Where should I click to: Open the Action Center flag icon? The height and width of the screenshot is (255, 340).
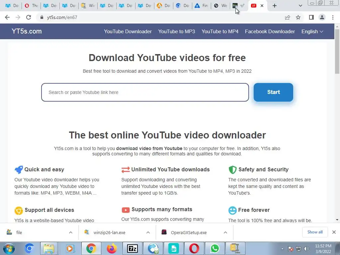[291, 249]
